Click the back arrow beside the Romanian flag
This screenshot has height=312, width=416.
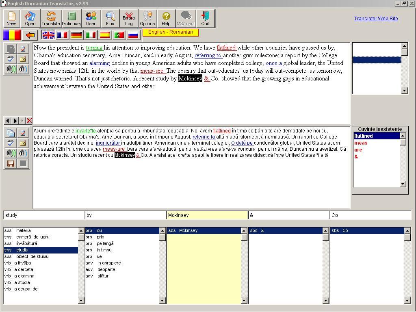click(30, 35)
